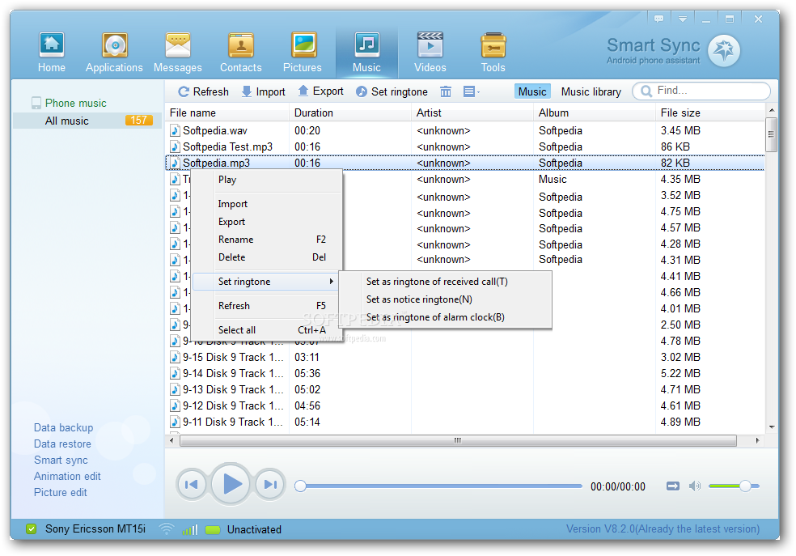
Task: Choose Export from the context menu
Action: [x=268, y=222]
